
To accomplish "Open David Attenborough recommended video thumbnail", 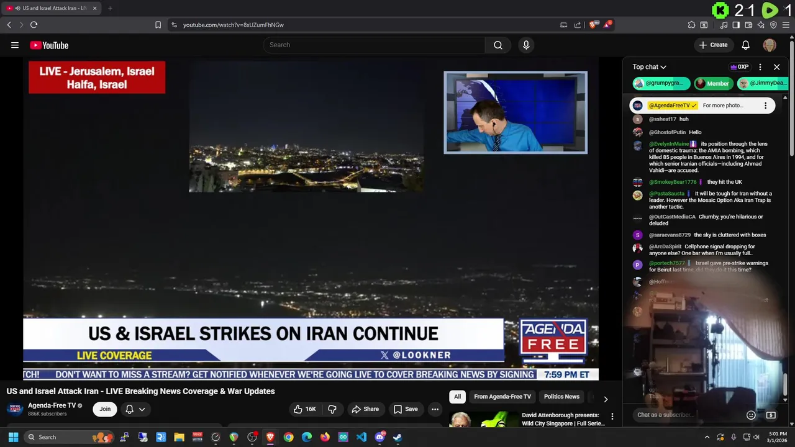I will pyautogui.click(x=483, y=420).
